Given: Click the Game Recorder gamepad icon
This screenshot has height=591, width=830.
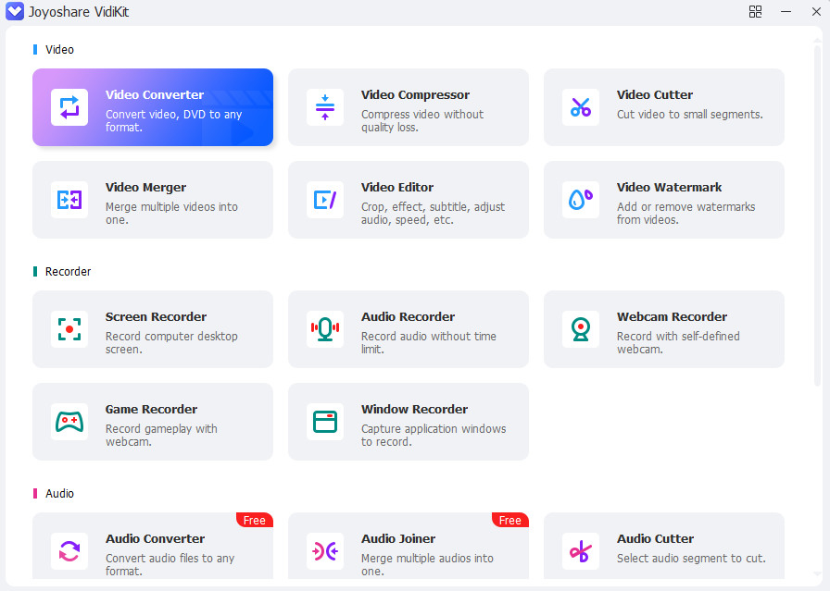Looking at the screenshot, I should tap(69, 422).
